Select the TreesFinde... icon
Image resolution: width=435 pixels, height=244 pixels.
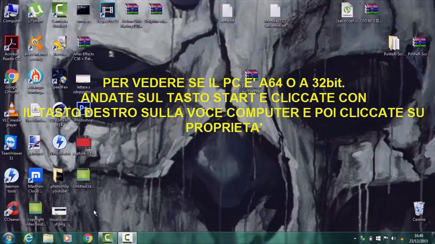[x=35, y=112]
